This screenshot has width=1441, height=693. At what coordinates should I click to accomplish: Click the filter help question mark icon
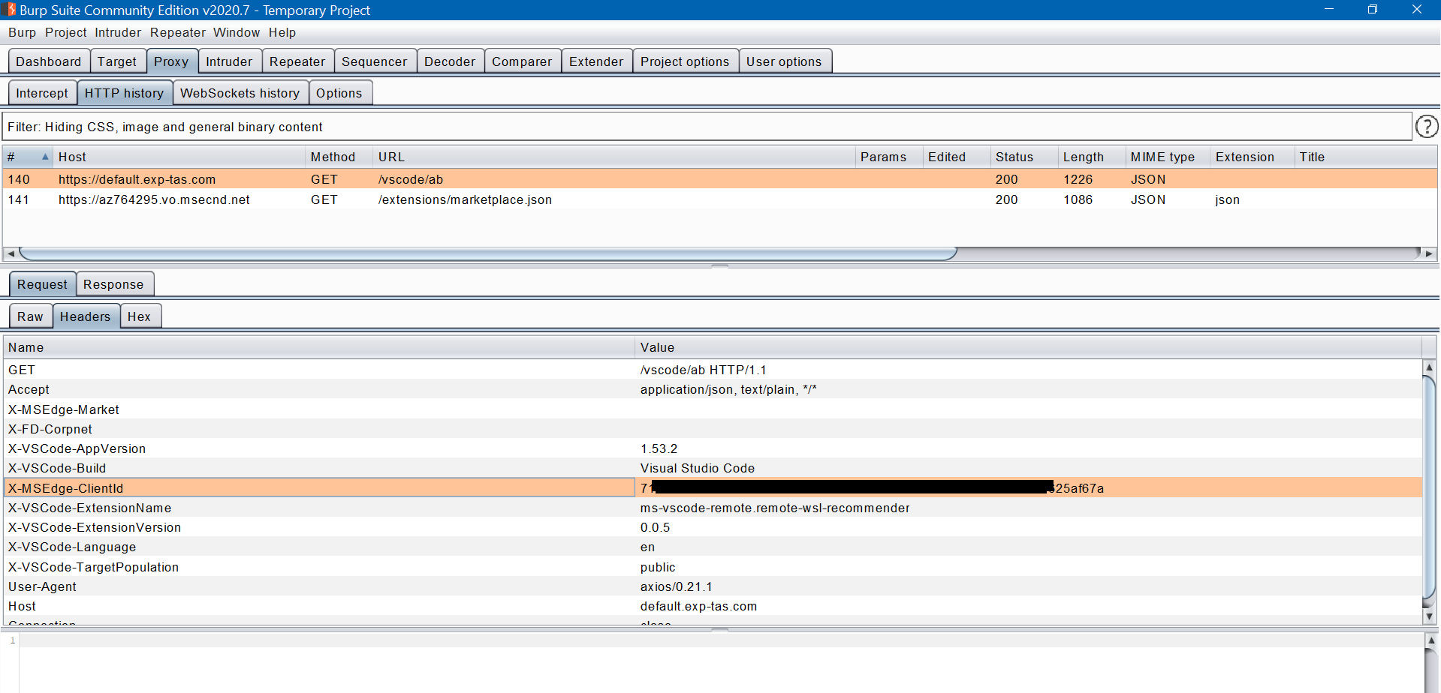click(x=1426, y=126)
